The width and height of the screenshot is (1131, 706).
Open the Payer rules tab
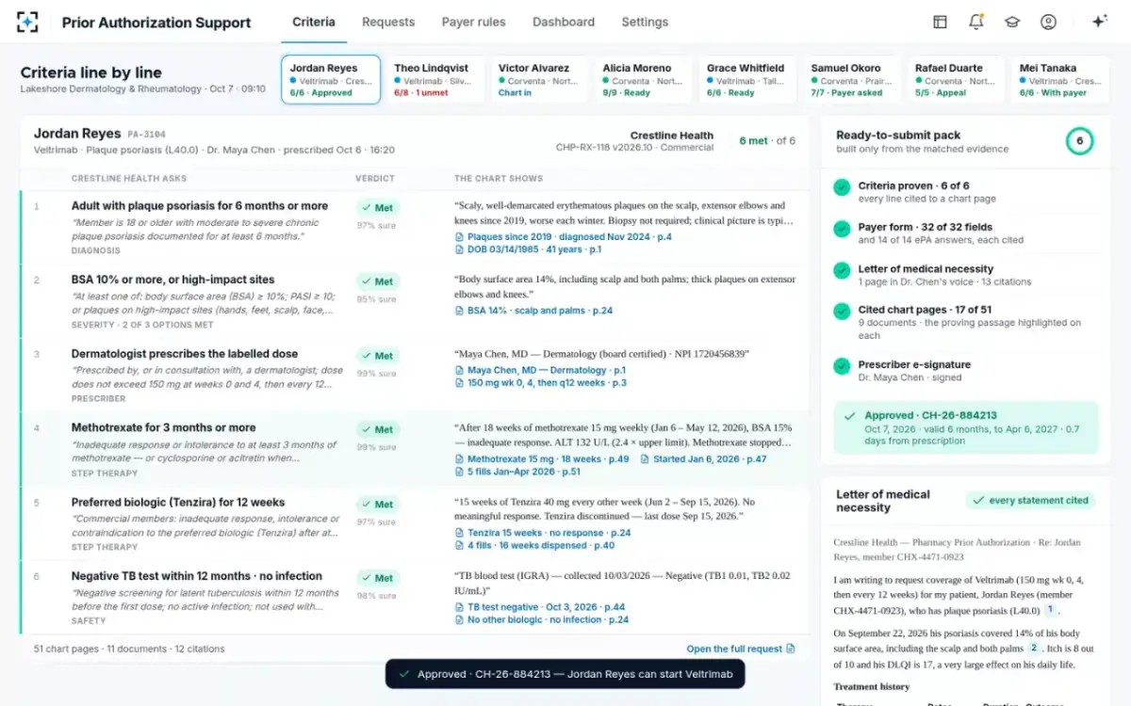coord(473,22)
